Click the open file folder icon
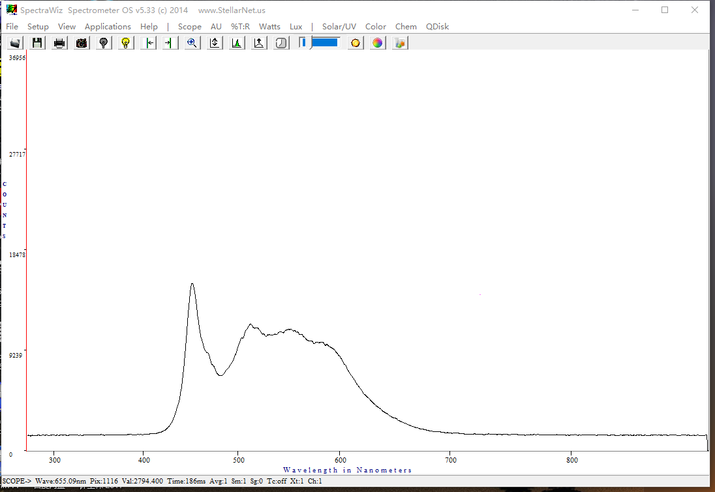Viewport: 715px width, 492px height. (x=16, y=43)
